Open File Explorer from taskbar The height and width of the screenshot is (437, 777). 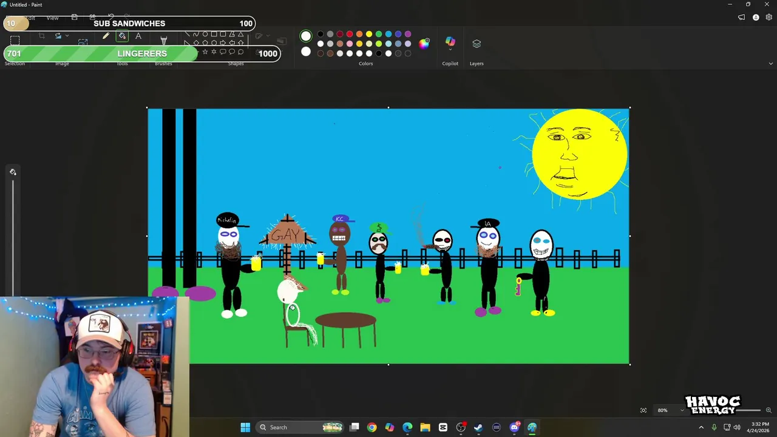(425, 427)
